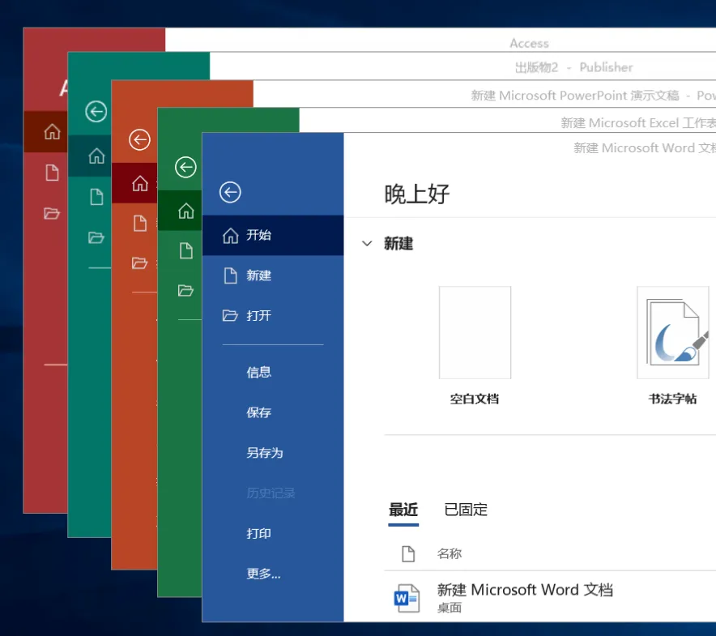Click the Access window title bar text

529,44
